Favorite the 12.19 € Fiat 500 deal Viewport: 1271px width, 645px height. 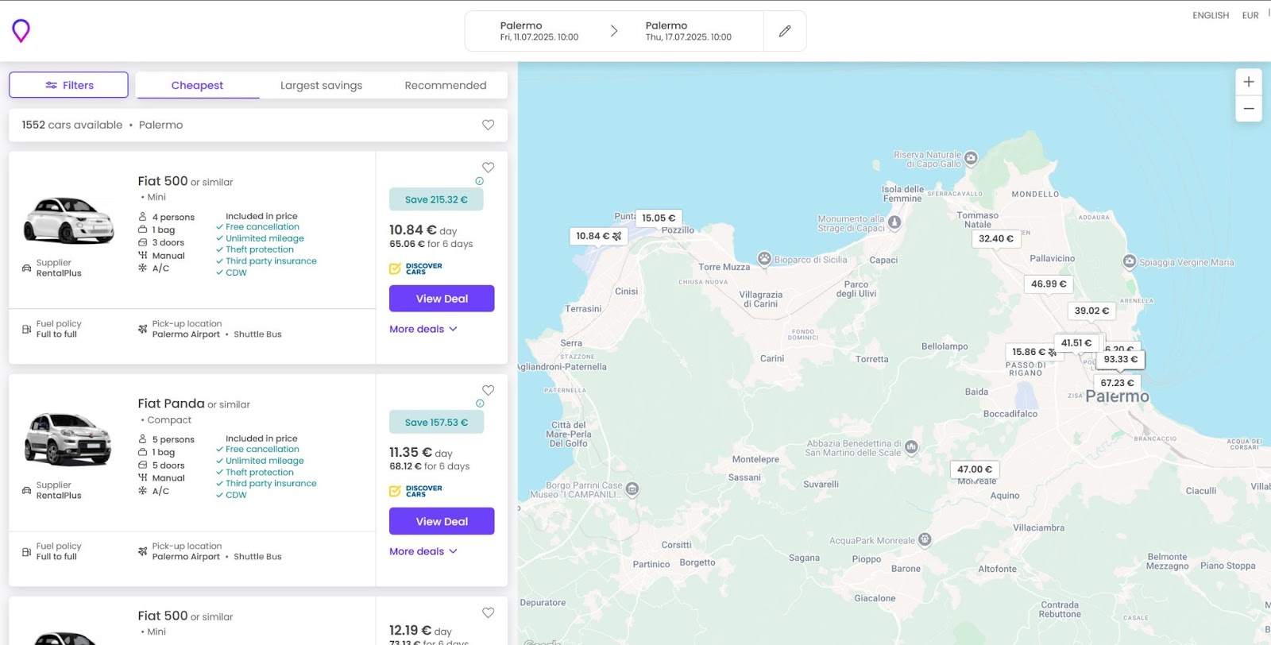[489, 612]
